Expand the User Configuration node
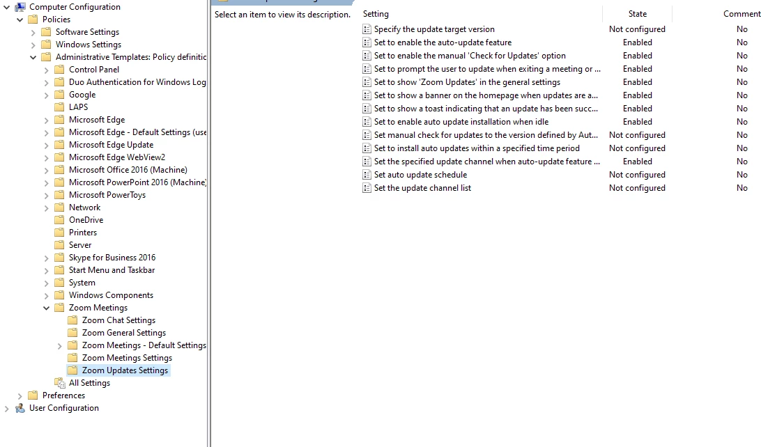 [x=7, y=409]
